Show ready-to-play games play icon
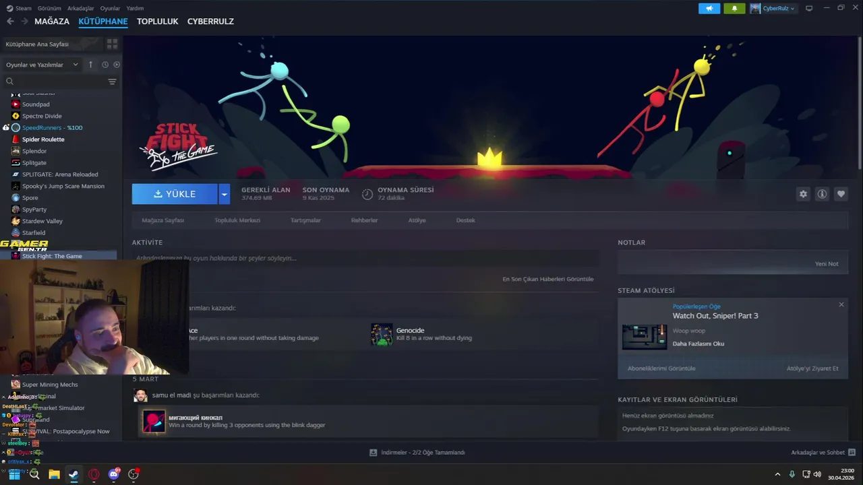 (x=117, y=65)
